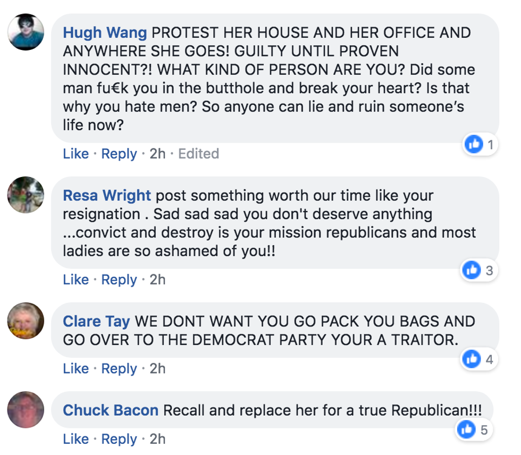Open Hugh Wang's profile picture
521x455 pixels.
26,32
